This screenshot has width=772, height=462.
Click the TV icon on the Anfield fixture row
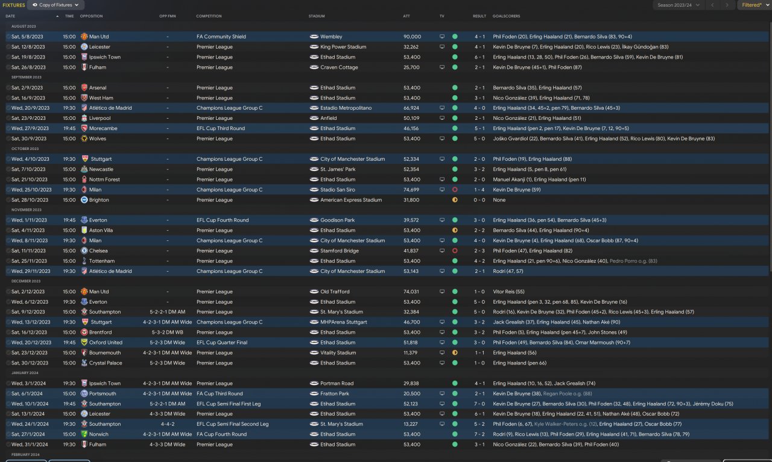click(442, 119)
